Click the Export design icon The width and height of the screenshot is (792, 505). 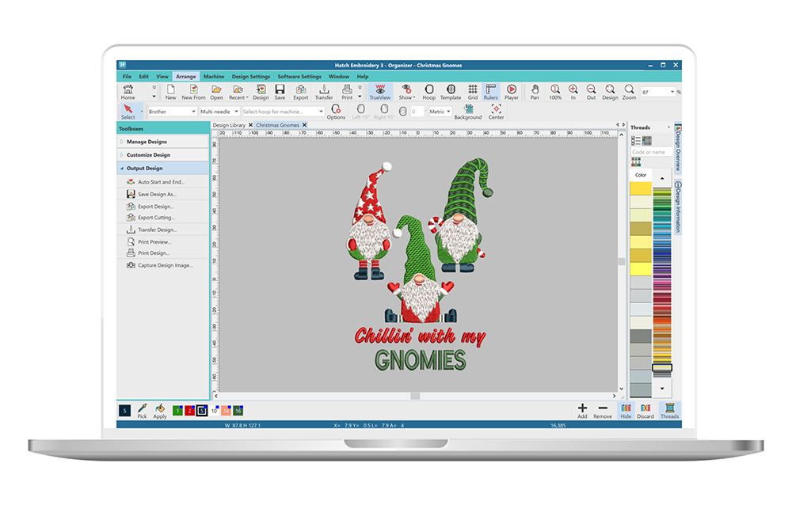(x=301, y=92)
